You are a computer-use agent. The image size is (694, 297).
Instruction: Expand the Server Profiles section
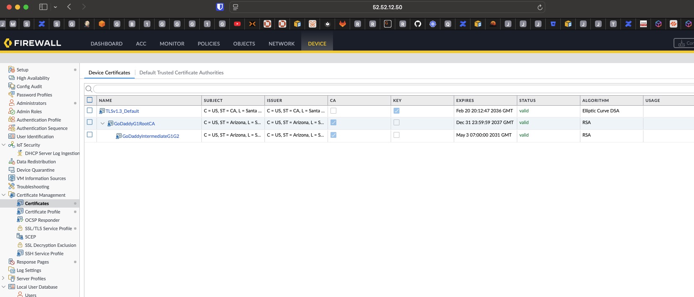pos(4,279)
